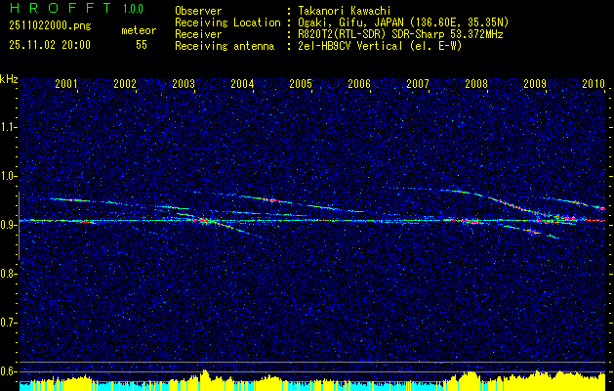Screen dimensions: 614x391
Task: Click the bright meteor echo near 2003
Action: (203, 221)
